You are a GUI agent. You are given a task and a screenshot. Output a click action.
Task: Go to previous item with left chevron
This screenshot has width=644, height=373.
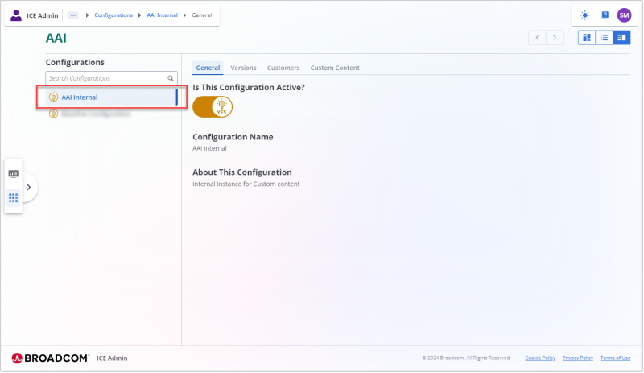pos(537,37)
